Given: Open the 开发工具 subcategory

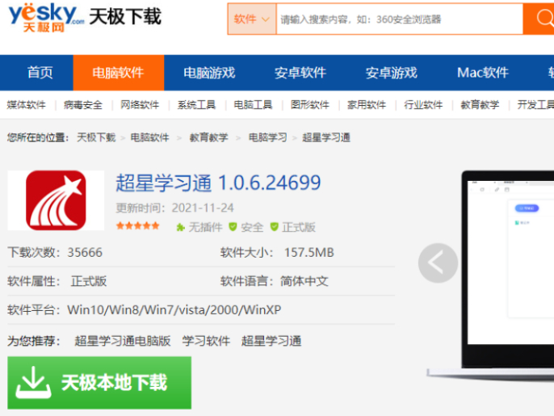Looking at the screenshot, I should [535, 105].
